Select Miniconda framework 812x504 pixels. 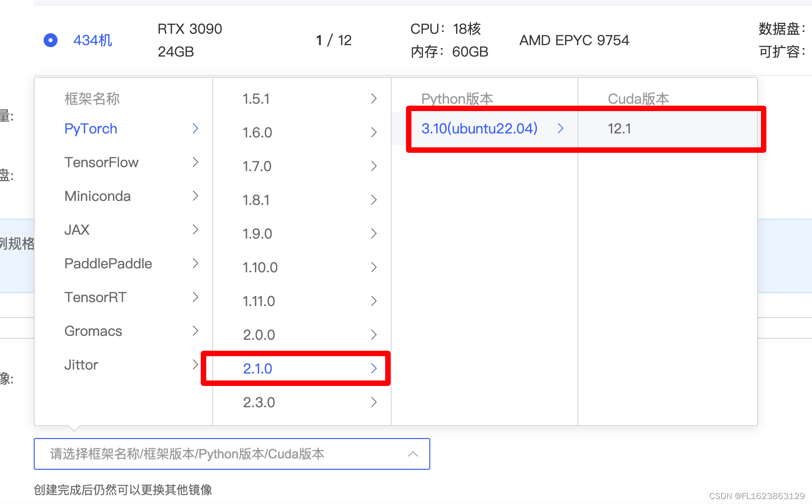pyautogui.click(x=98, y=196)
